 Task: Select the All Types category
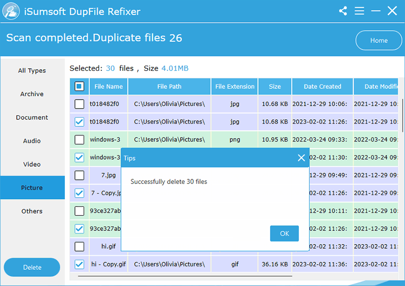(32, 71)
